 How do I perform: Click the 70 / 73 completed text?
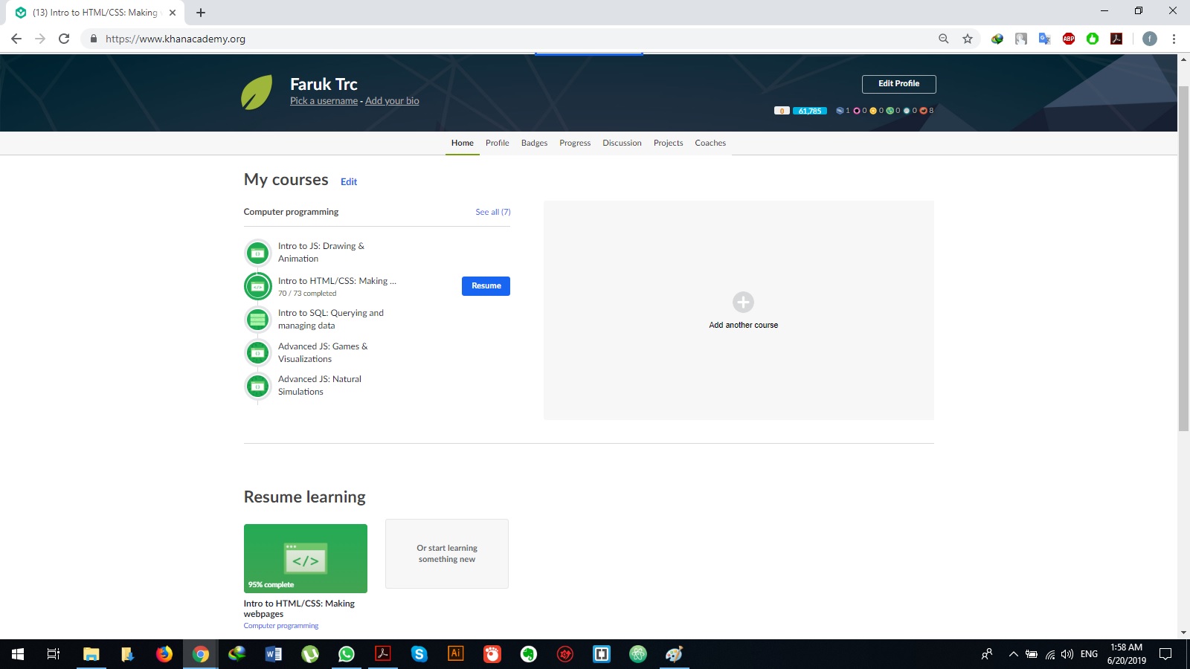[307, 294]
